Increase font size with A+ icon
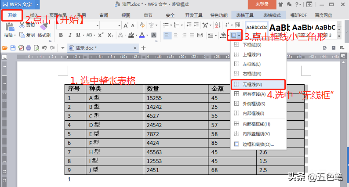349x187 pixels. (126, 25)
